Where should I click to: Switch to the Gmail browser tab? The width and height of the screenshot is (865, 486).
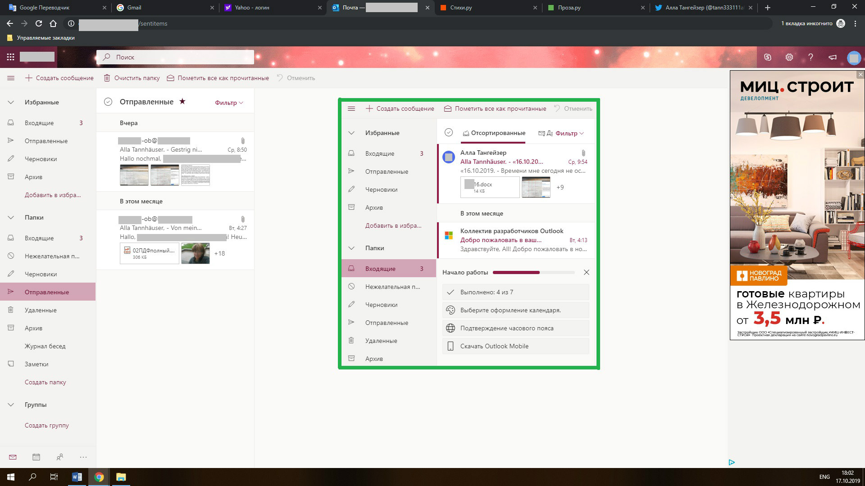(x=164, y=8)
